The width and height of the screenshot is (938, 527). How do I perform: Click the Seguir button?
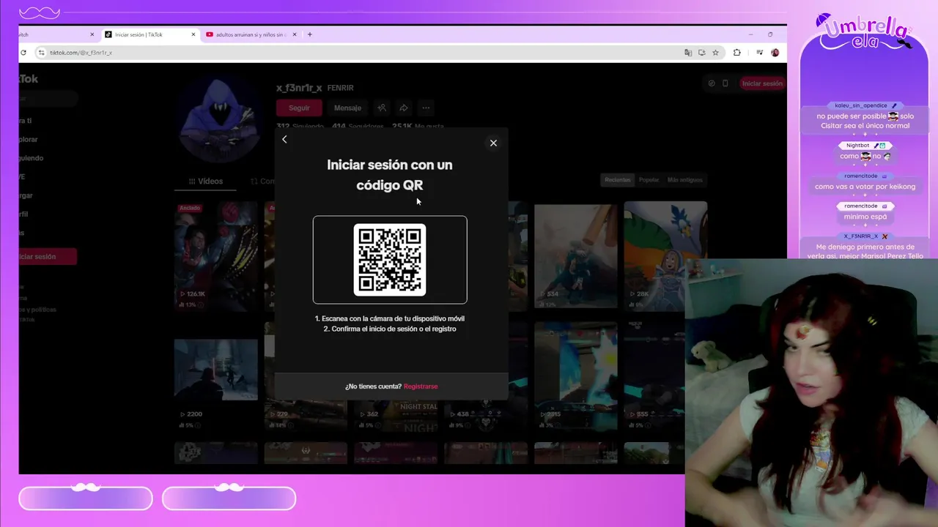click(x=299, y=108)
